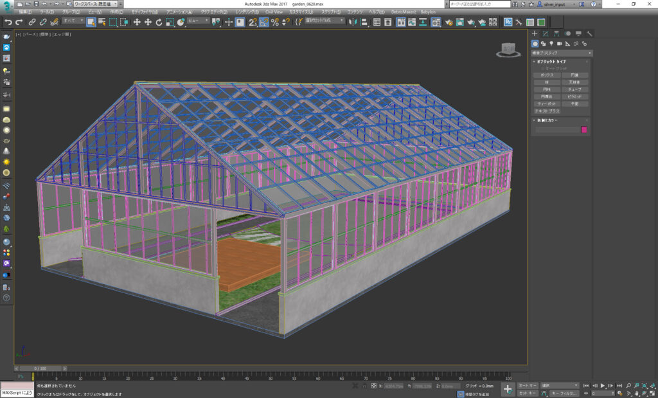Show the Cameras category in Create panel
Viewport: 658px width, 398px height.
[x=559, y=43]
